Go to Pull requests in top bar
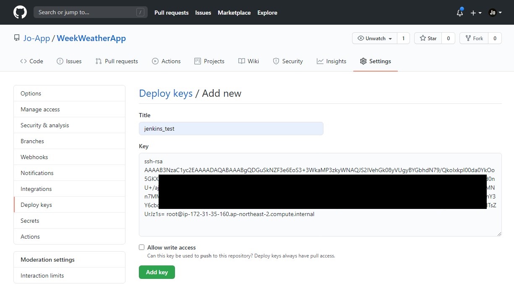Image resolution: width=514 pixels, height=296 pixels. (x=171, y=13)
